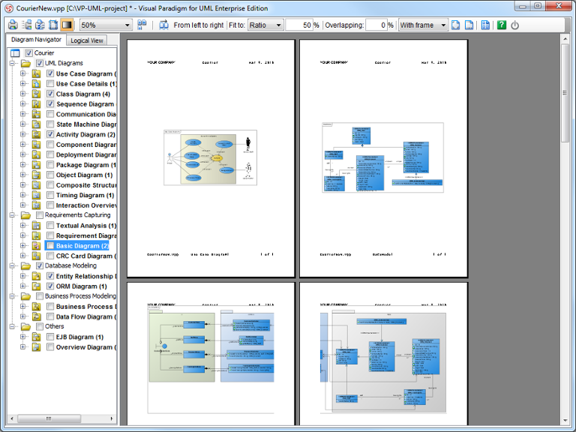Image resolution: width=576 pixels, height=432 pixels.
Task: Select Textual Analysis (1) tree item
Action: coord(86,226)
